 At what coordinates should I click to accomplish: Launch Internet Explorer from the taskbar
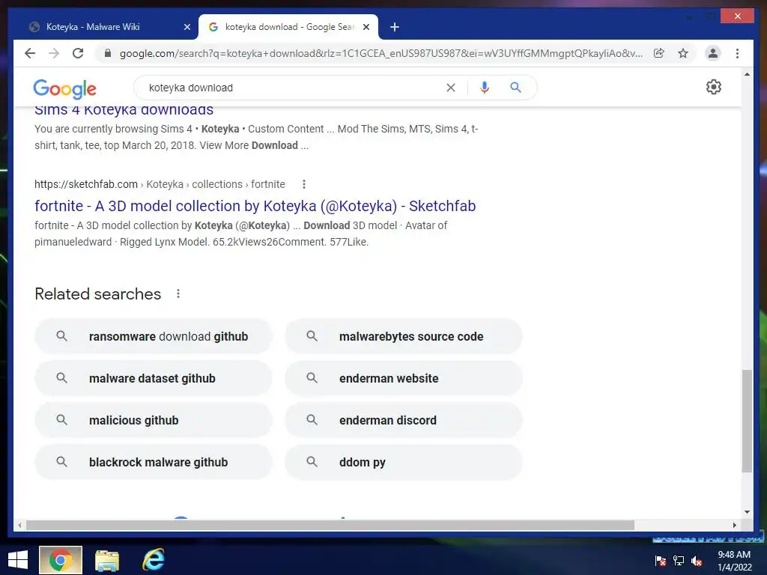pyautogui.click(x=153, y=560)
